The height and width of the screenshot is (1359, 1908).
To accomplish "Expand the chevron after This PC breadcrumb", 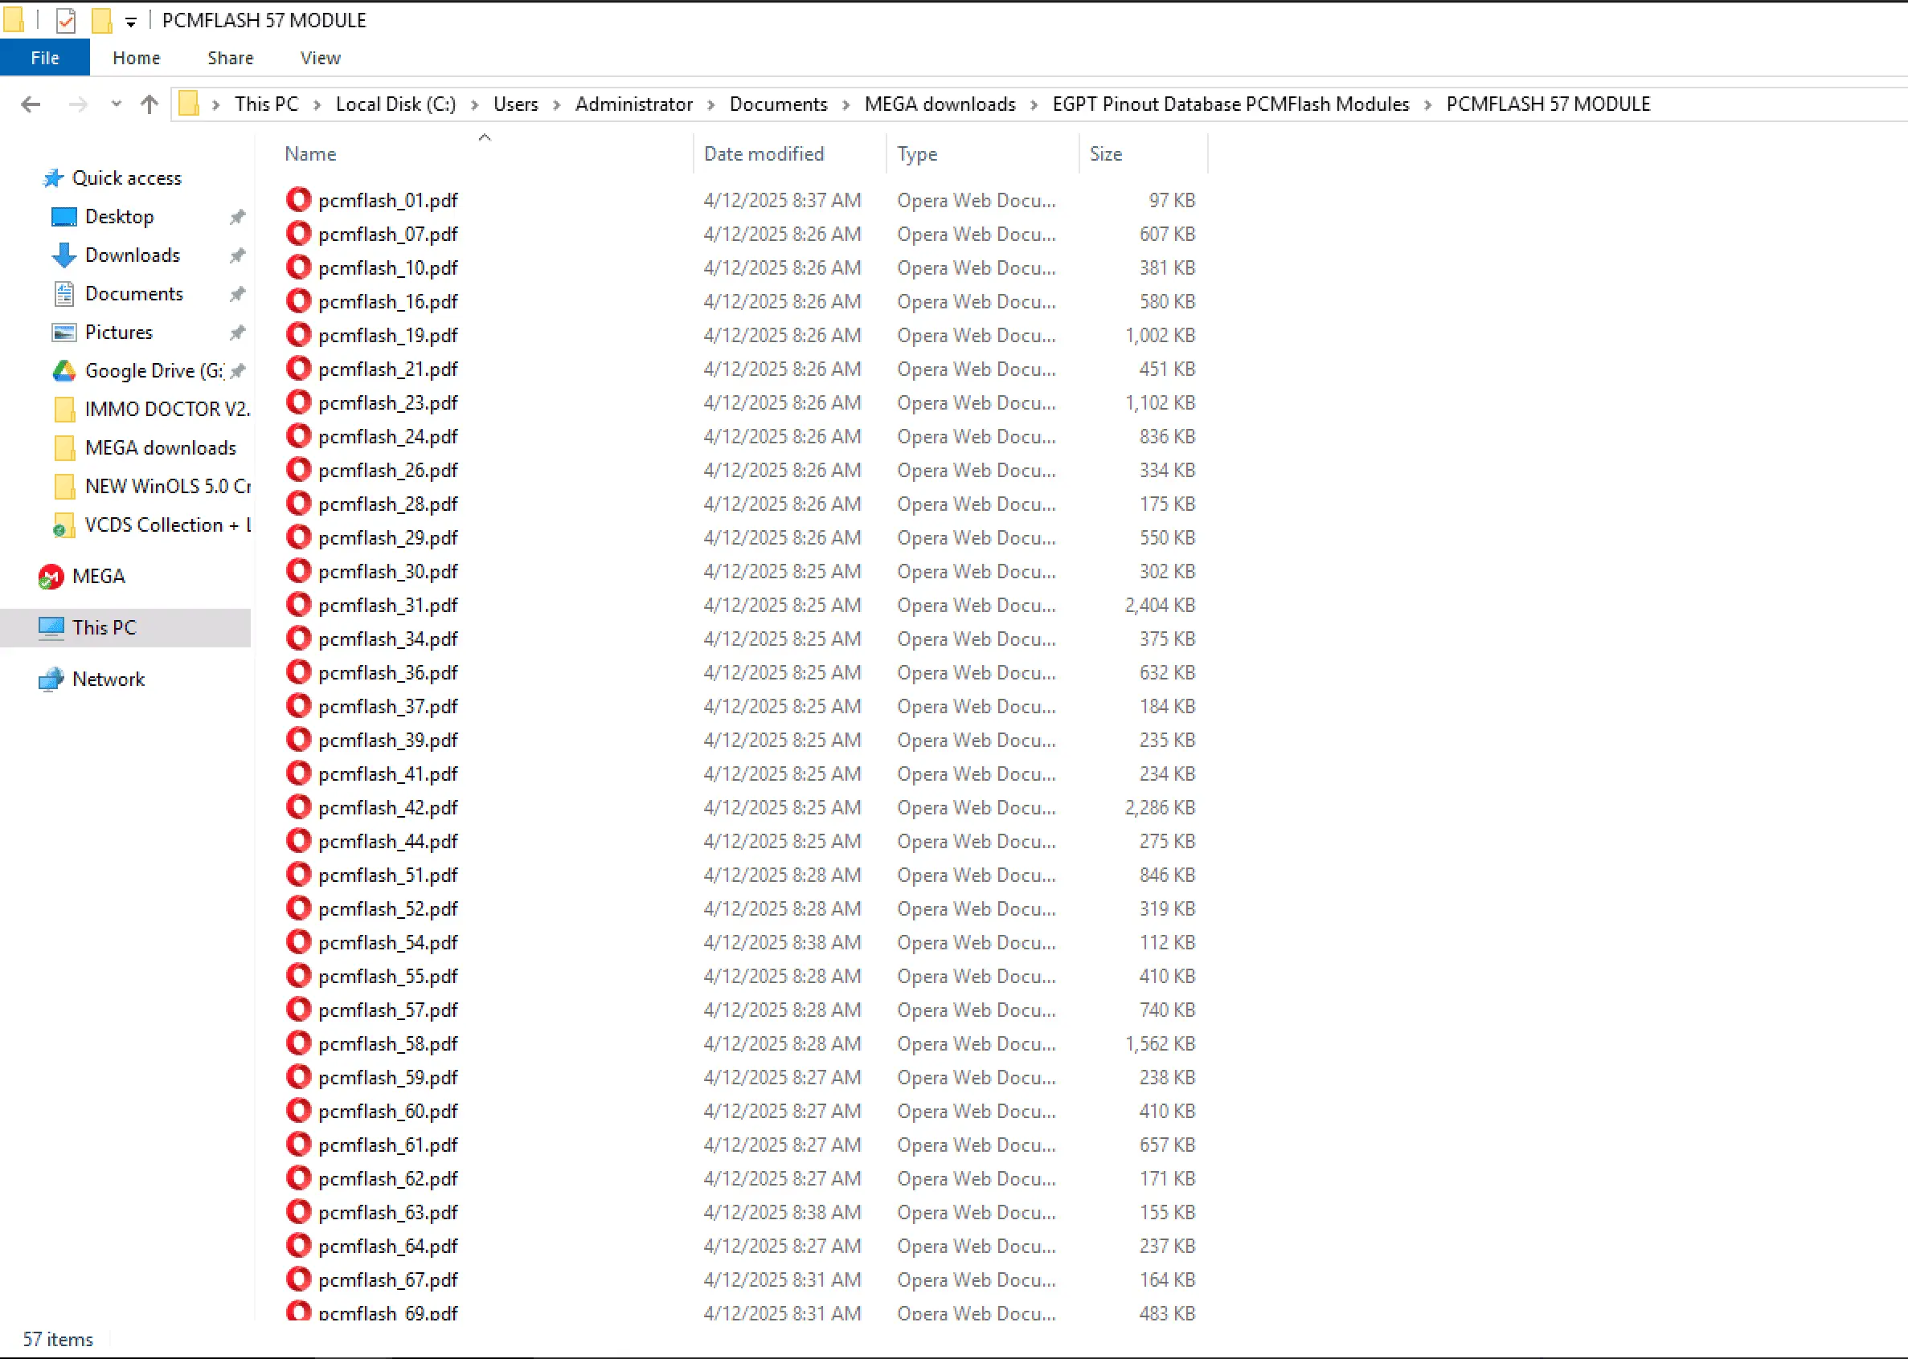I will click(x=317, y=104).
